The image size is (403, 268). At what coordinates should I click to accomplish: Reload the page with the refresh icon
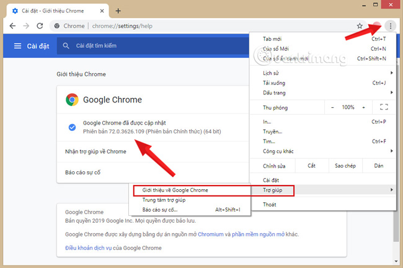40,25
